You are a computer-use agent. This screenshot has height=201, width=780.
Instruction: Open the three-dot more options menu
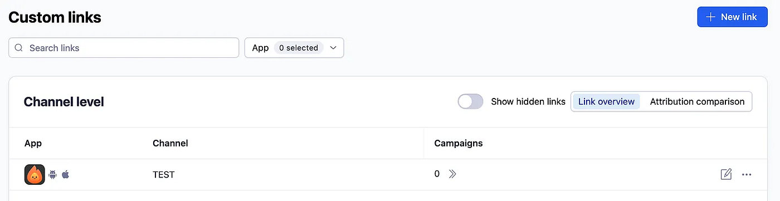[747, 175]
